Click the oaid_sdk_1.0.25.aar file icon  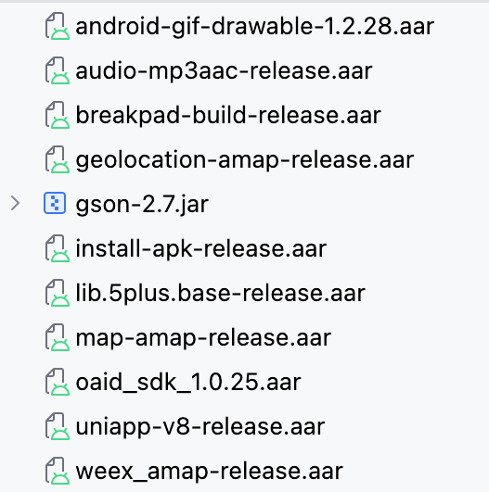click(57, 383)
